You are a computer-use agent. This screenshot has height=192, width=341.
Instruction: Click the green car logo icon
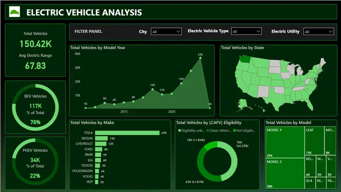click(14, 12)
